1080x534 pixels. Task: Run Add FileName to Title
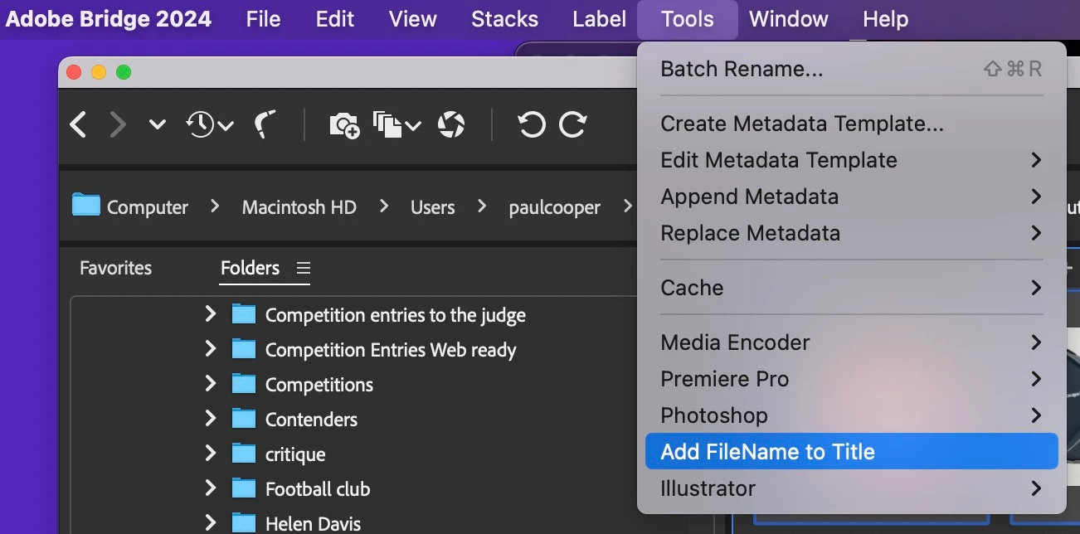point(851,452)
